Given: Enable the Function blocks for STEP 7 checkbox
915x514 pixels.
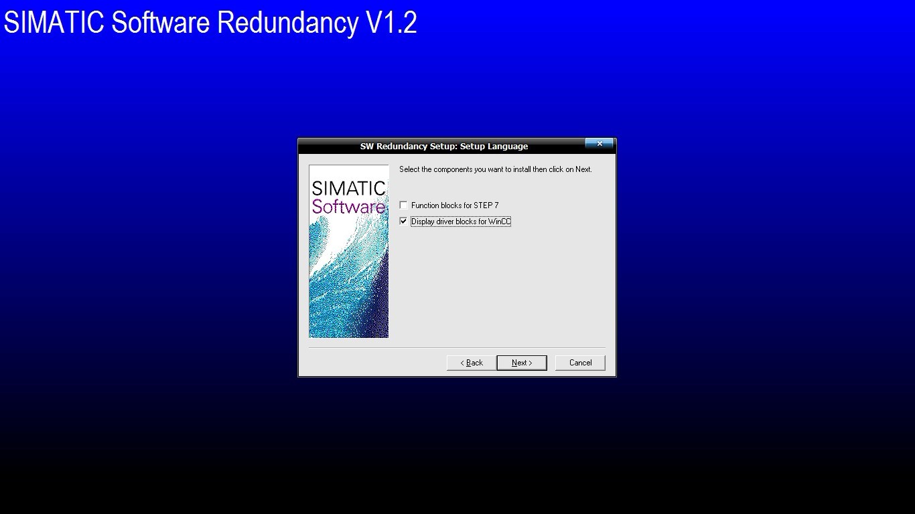Looking at the screenshot, I should [403, 205].
